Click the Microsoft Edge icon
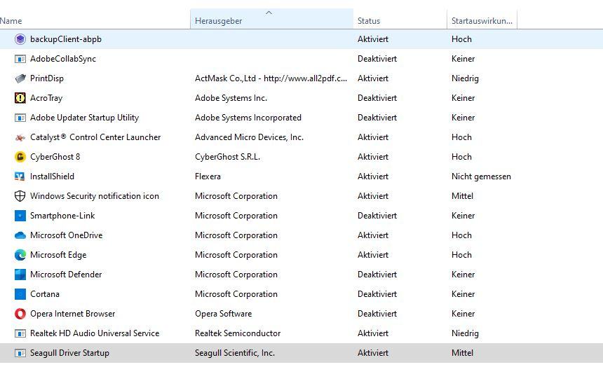This screenshot has width=603, height=388. coord(20,255)
